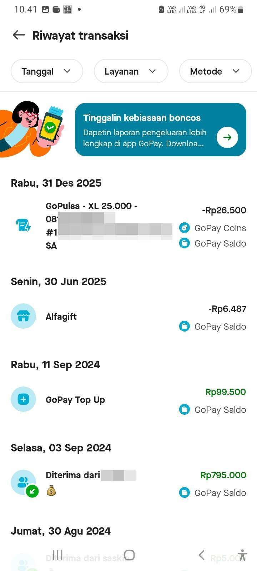Image resolution: width=257 pixels, height=571 pixels.
Task: View the Rp795.000 received transaction
Action: (x=223, y=475)
